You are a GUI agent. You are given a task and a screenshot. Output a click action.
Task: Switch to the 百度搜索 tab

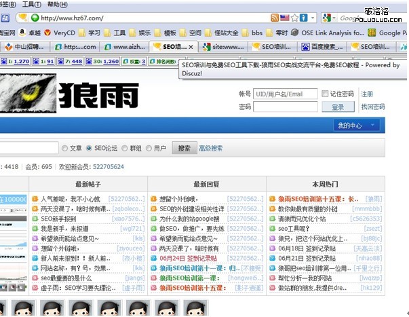(x=322, y=47)
